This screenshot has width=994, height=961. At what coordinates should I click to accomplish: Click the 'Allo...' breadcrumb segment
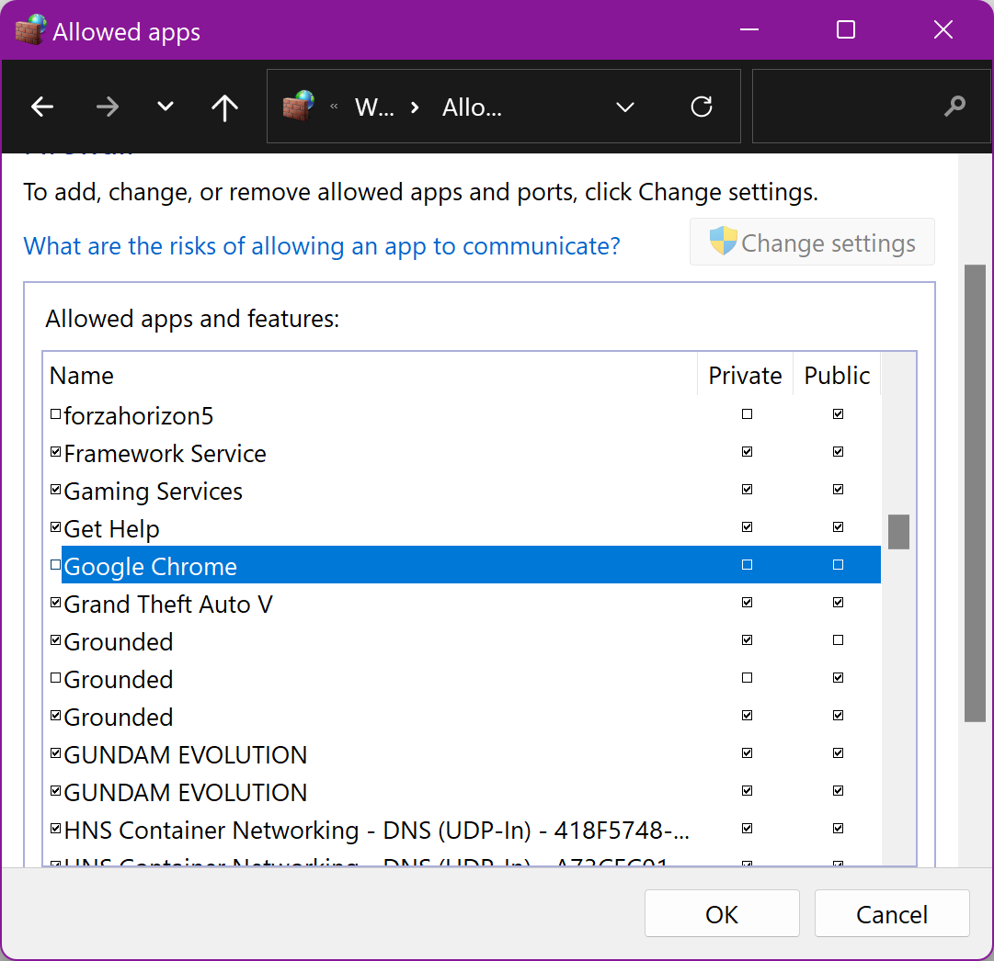[472, 107]
